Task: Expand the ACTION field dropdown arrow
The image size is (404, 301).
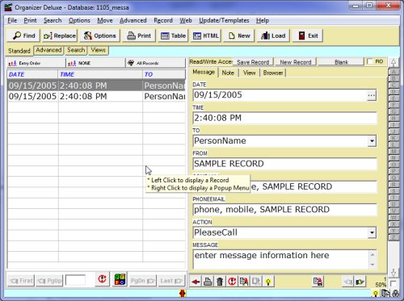Action: click(x=372, y=232)
